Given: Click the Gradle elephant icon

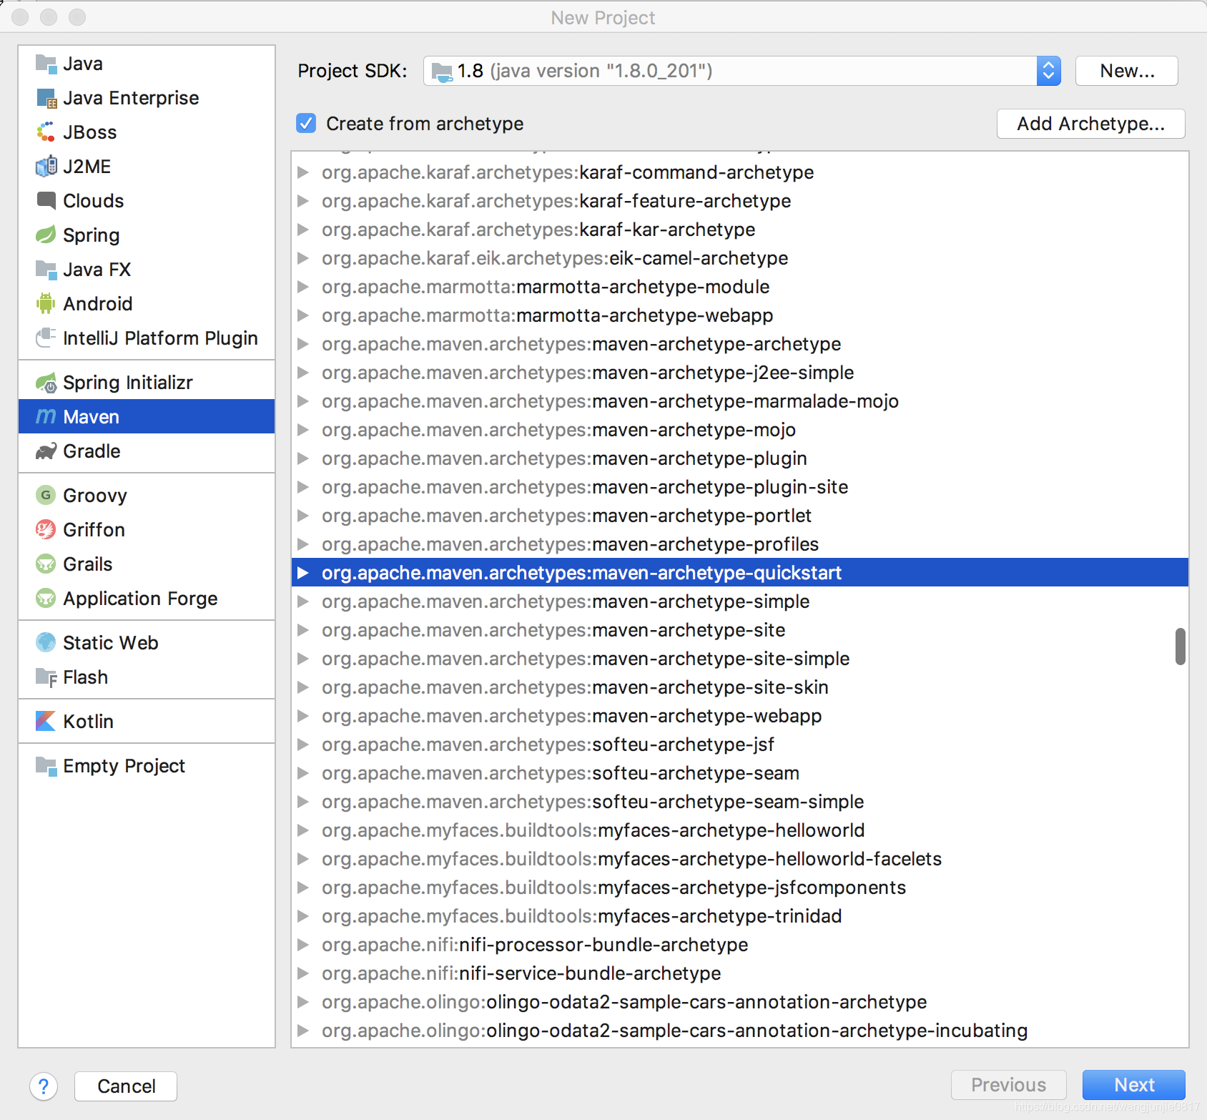Looking at the screenshot, I should click(46, 451).
